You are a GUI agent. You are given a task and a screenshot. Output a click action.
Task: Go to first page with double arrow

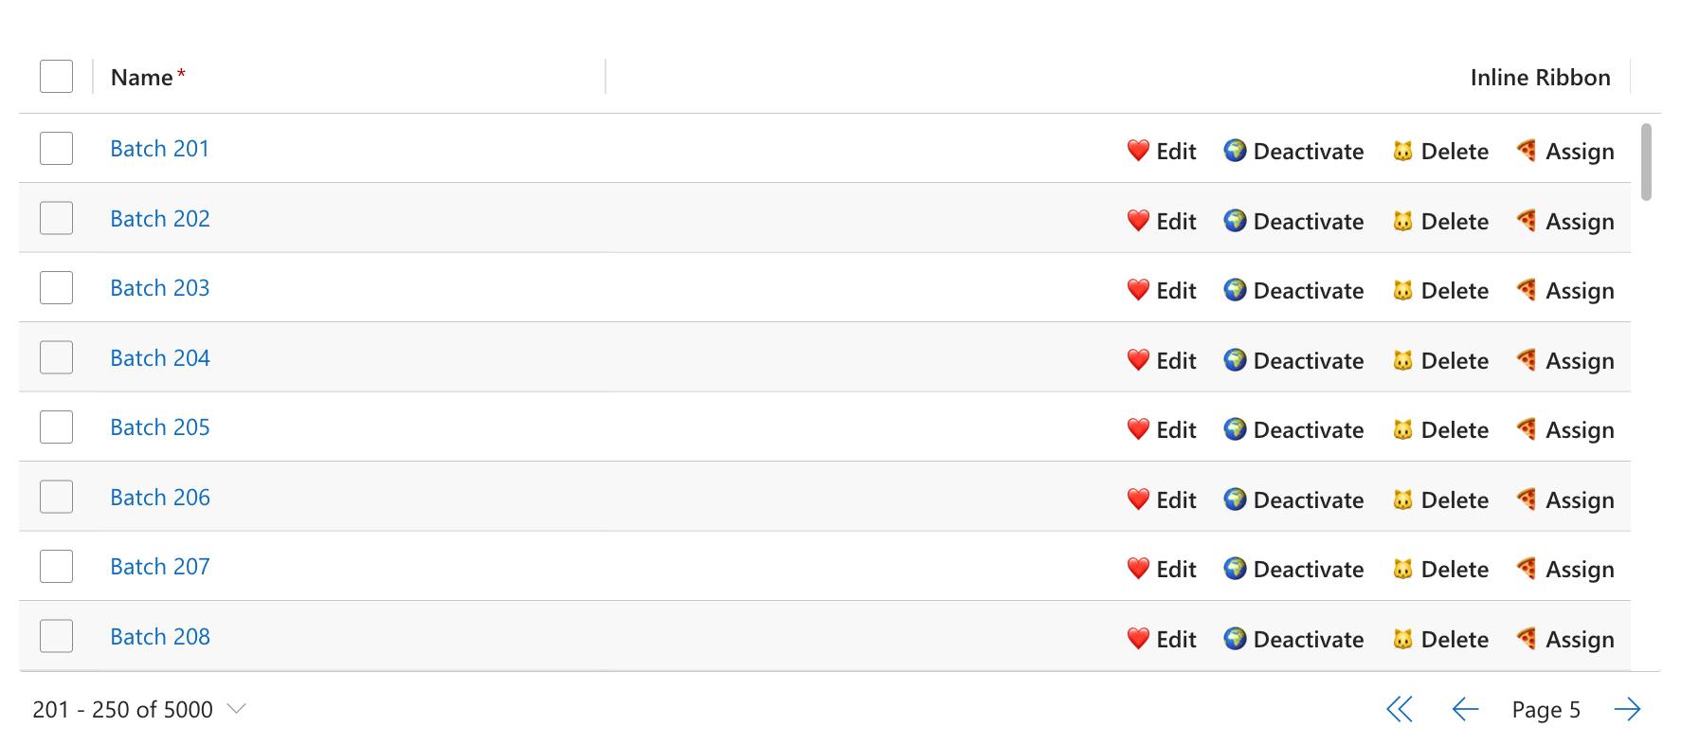click(1400, 709)
